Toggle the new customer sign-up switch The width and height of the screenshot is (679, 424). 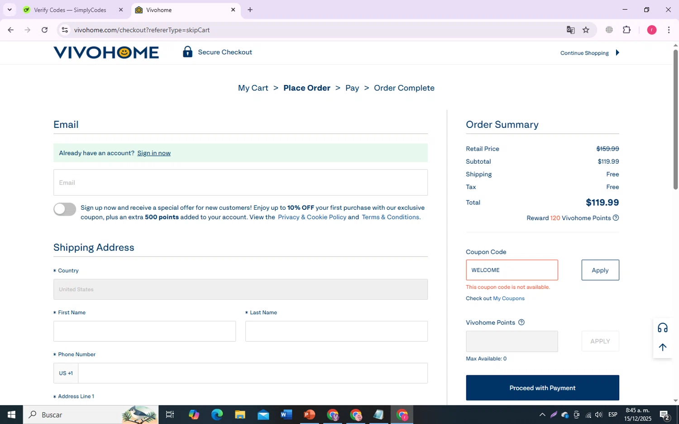pos(65,209)
